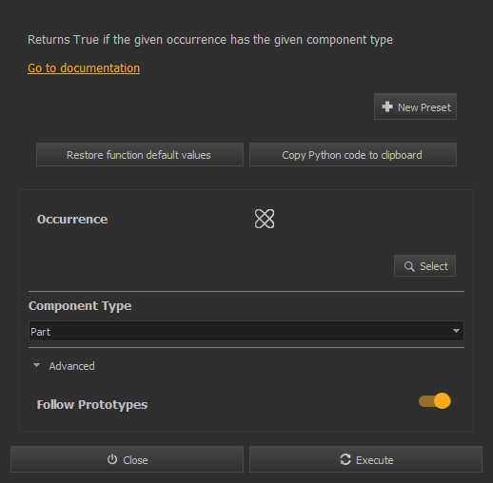Click the refresh arrows icon on Execute
Screen dimensions: 493x483
345,459
